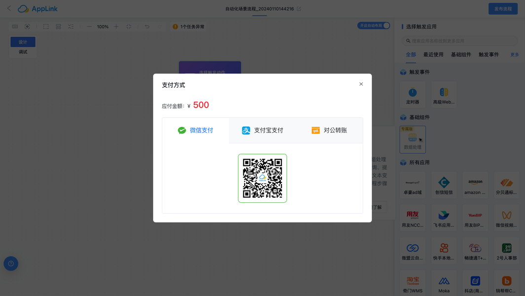
Task: Choose the 卓豪ad域 app
Action: (x=412, y=185)
